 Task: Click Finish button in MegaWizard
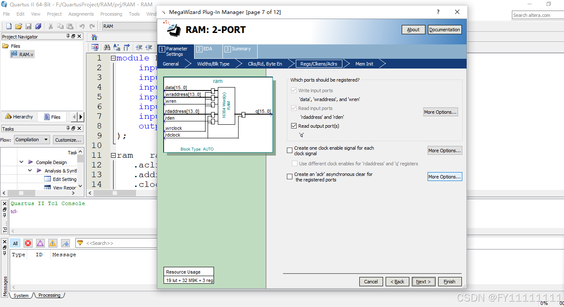450,282
